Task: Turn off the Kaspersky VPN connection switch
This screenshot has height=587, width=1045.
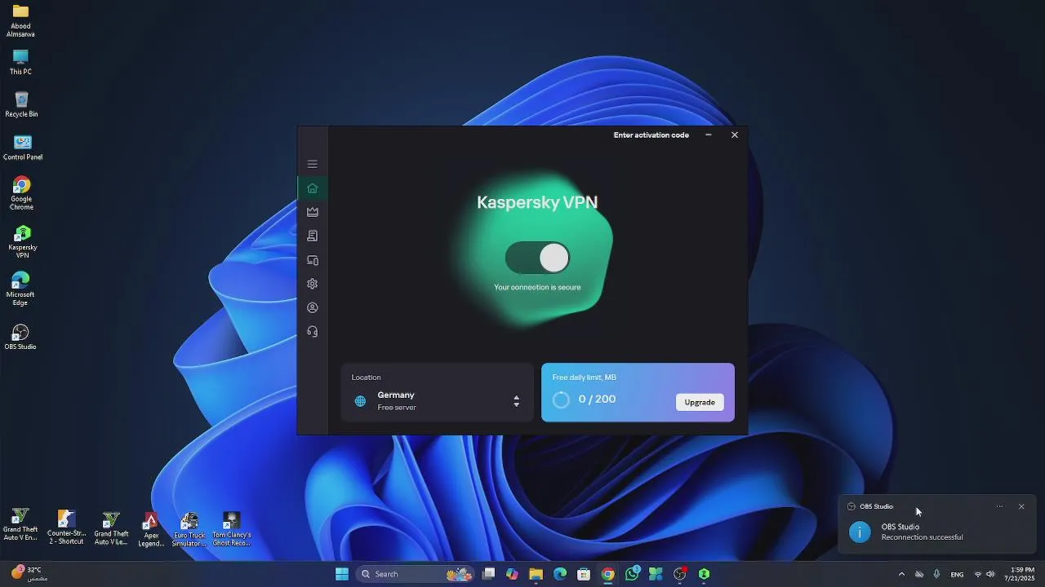Action: pyautogui.click(x=537, y=258)
